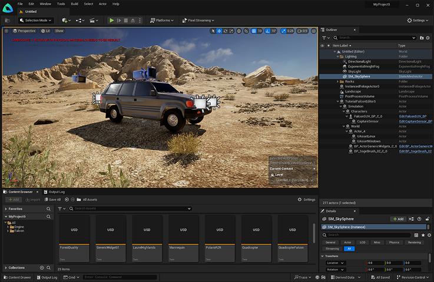This screenshot has width=434, height=282.
Task: Open the Blueprints toolbar icon menu
Action: click(x=80, y=21)
